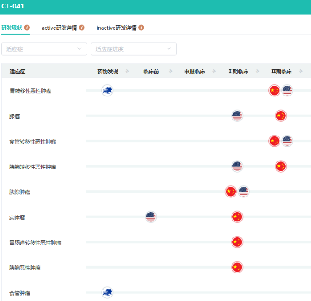Click info icon beside active研发详情
This screenshot has height=301, width=311.
[x=82, y=28]
